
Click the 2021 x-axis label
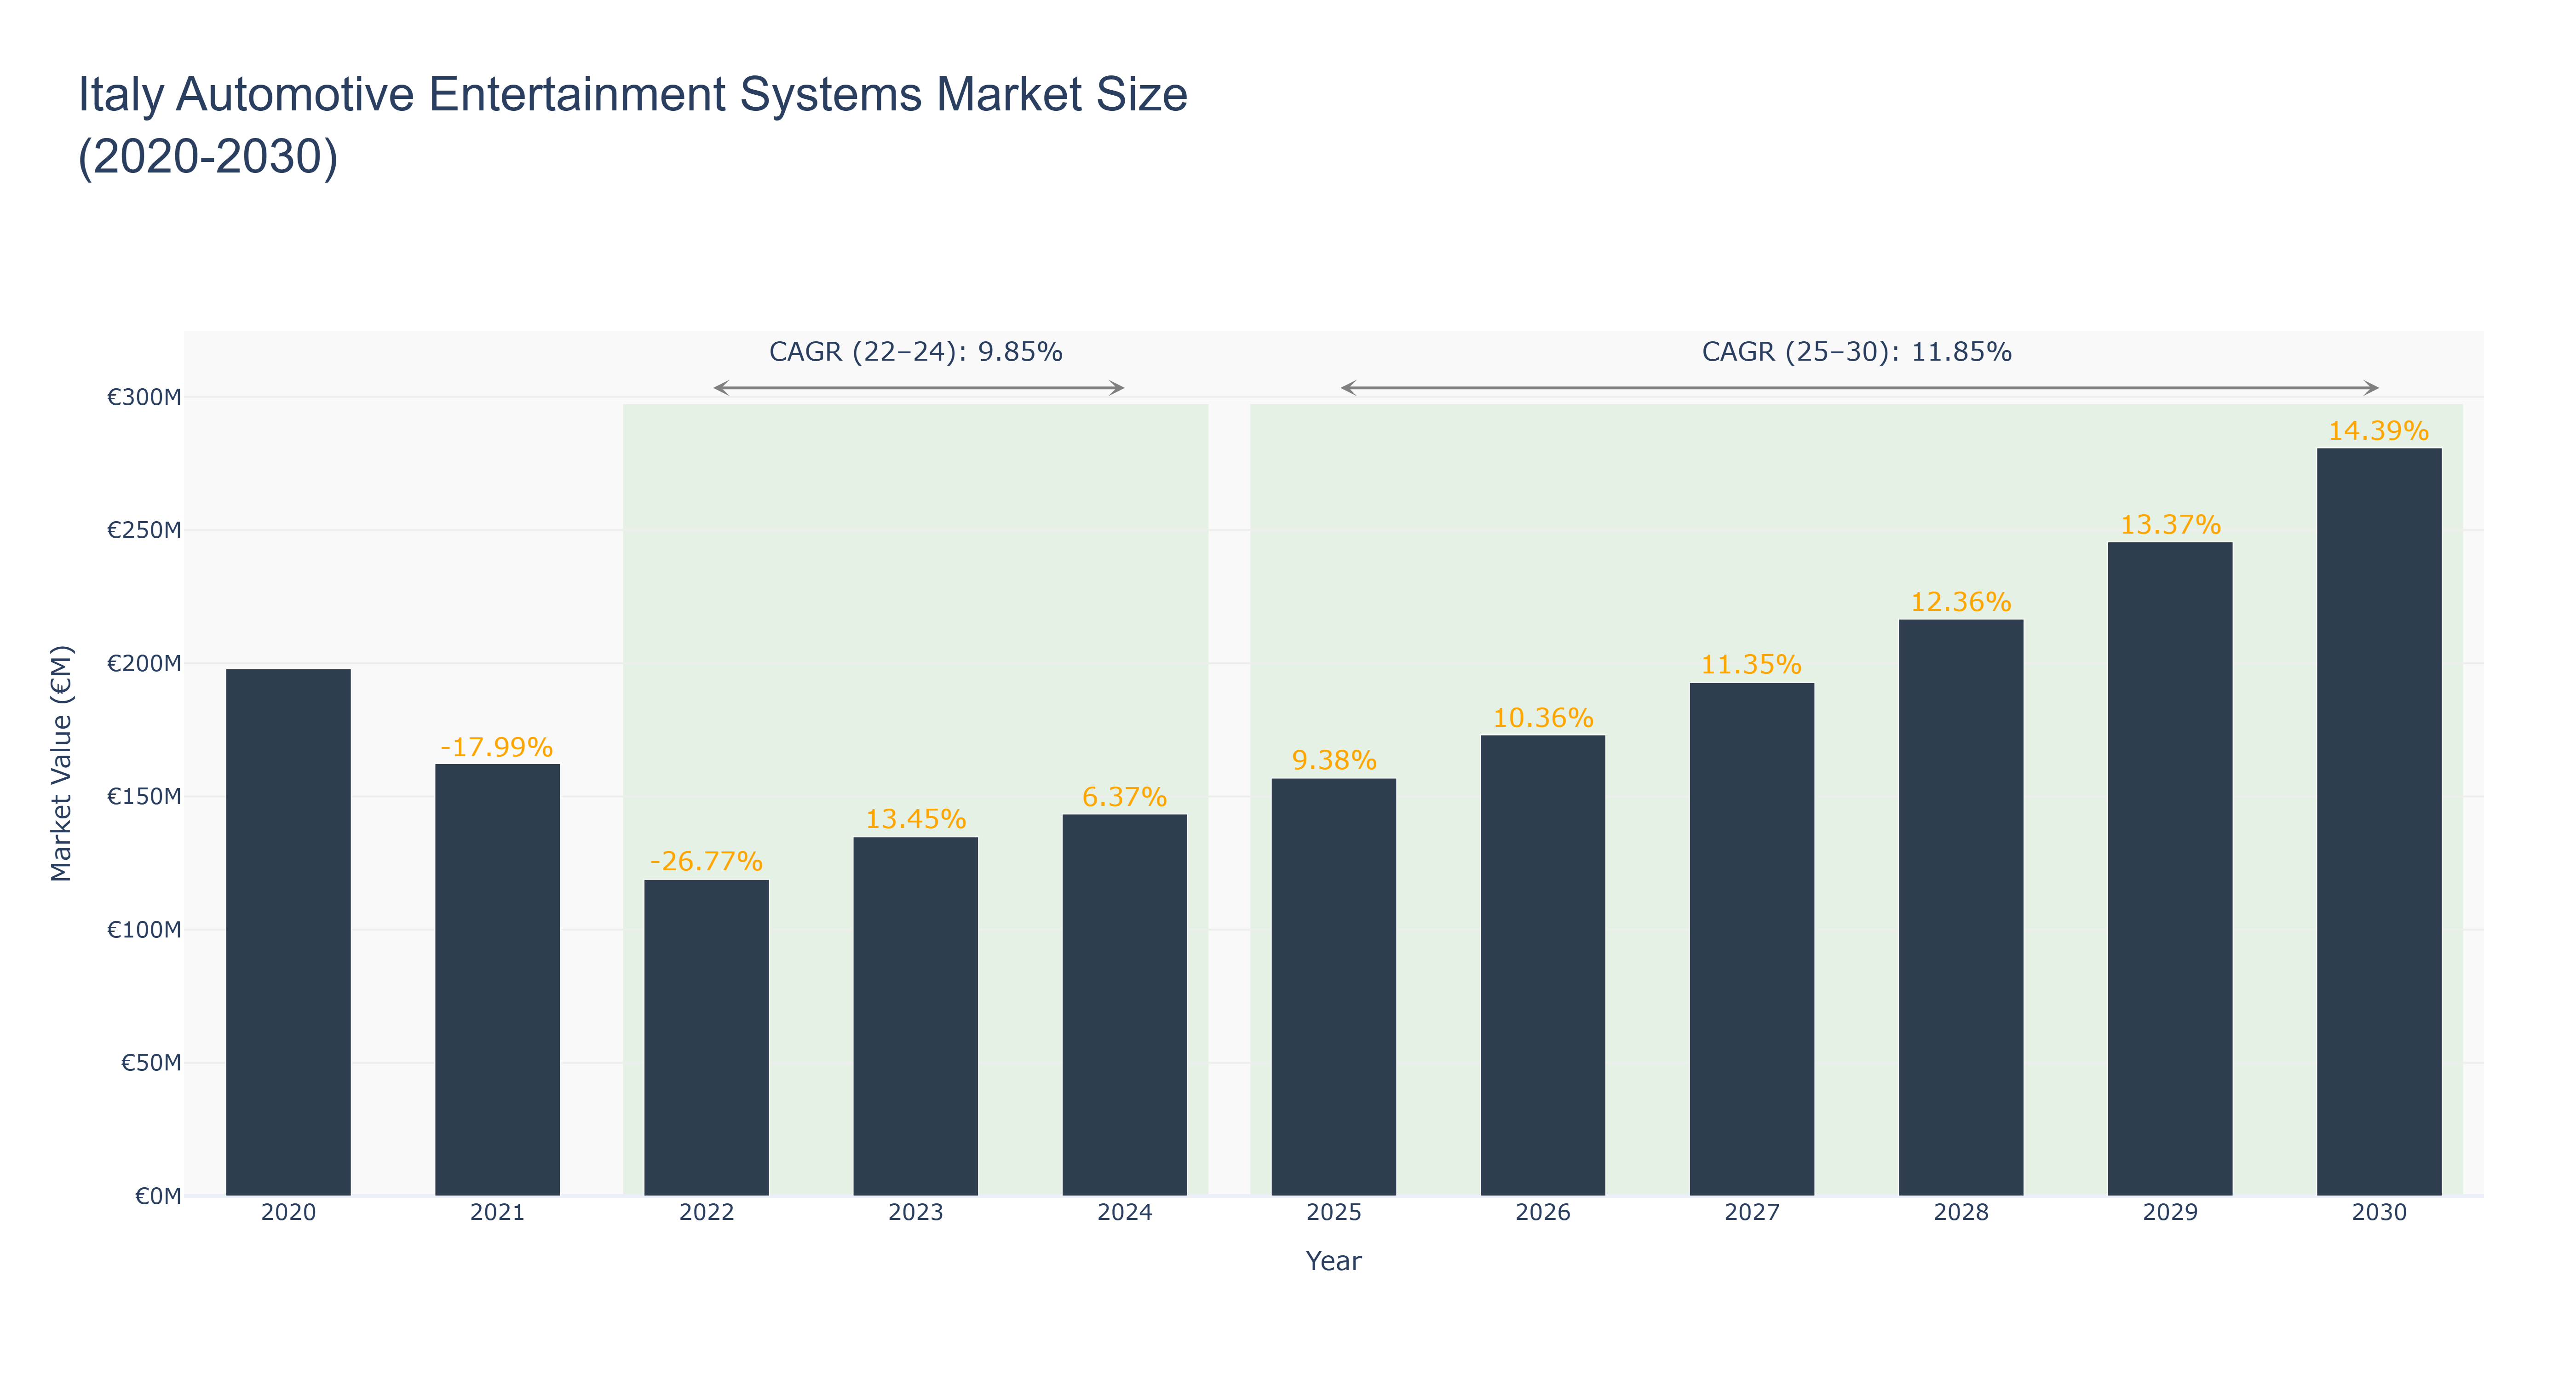coord(497,1213)
